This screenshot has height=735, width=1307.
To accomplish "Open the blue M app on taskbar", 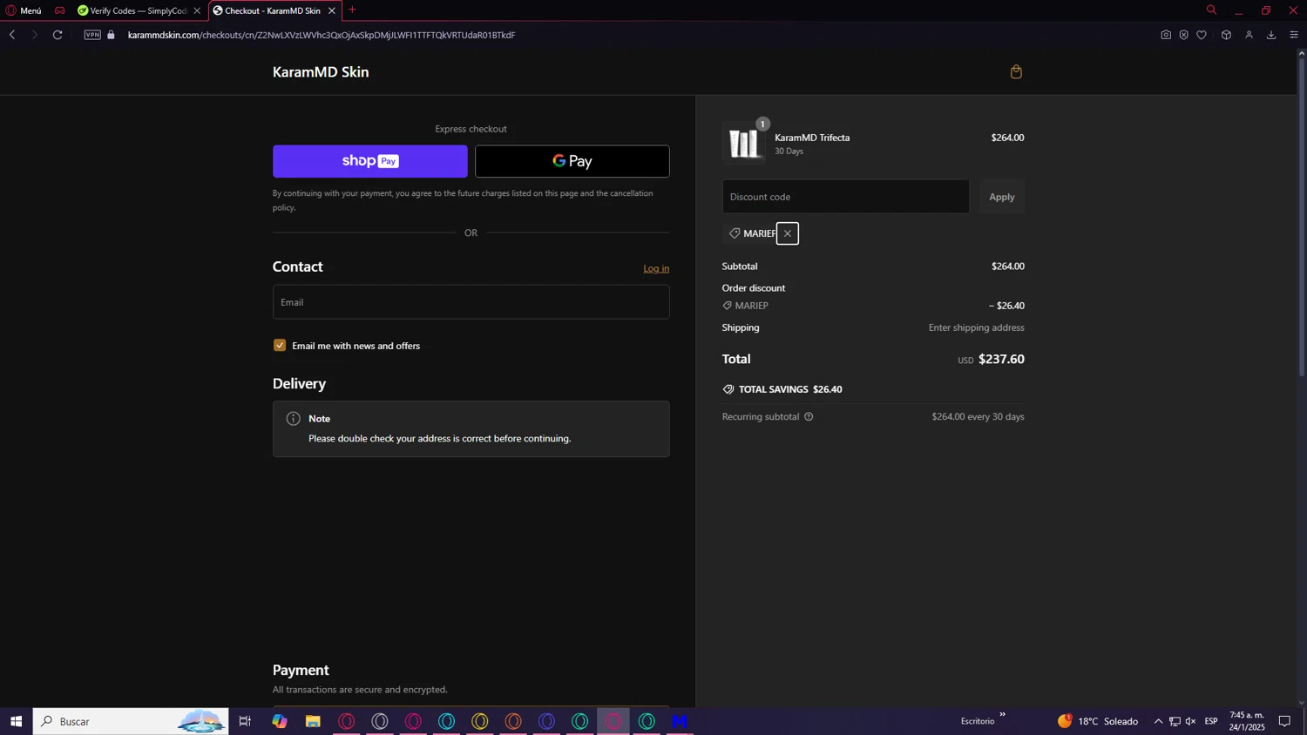I will [x=680, y=721].
